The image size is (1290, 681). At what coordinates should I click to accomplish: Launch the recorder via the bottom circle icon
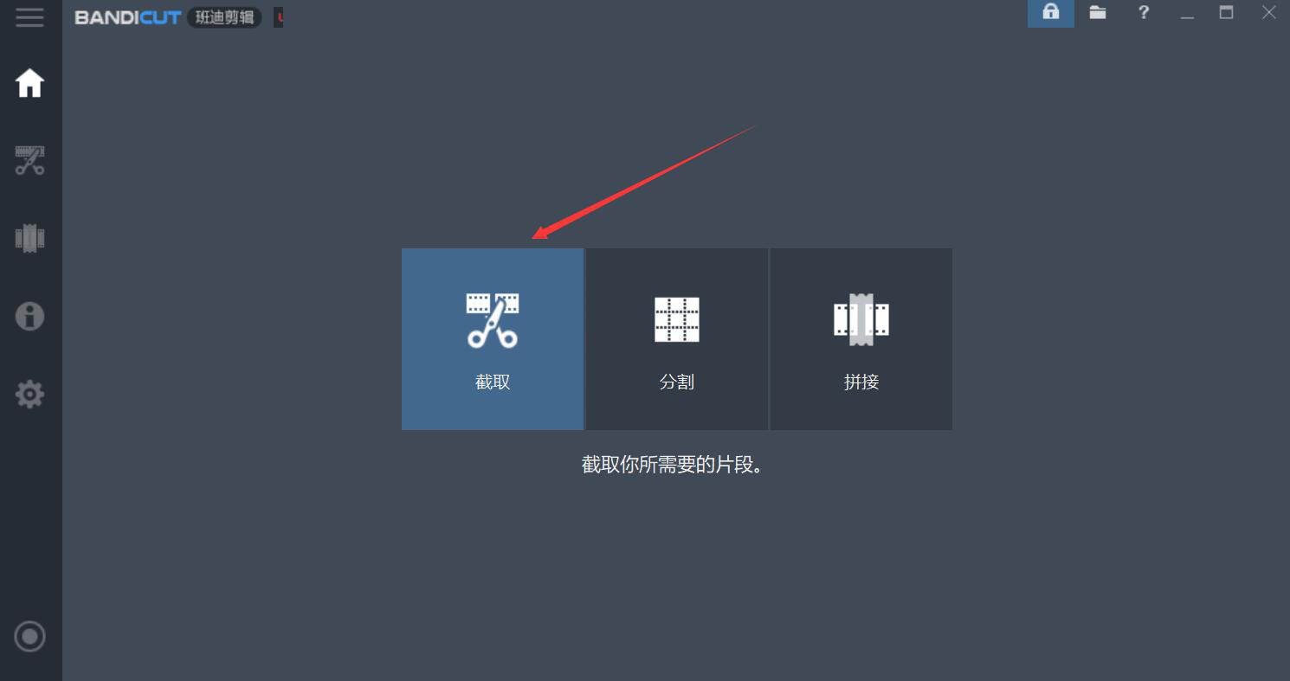coord(29,637)
